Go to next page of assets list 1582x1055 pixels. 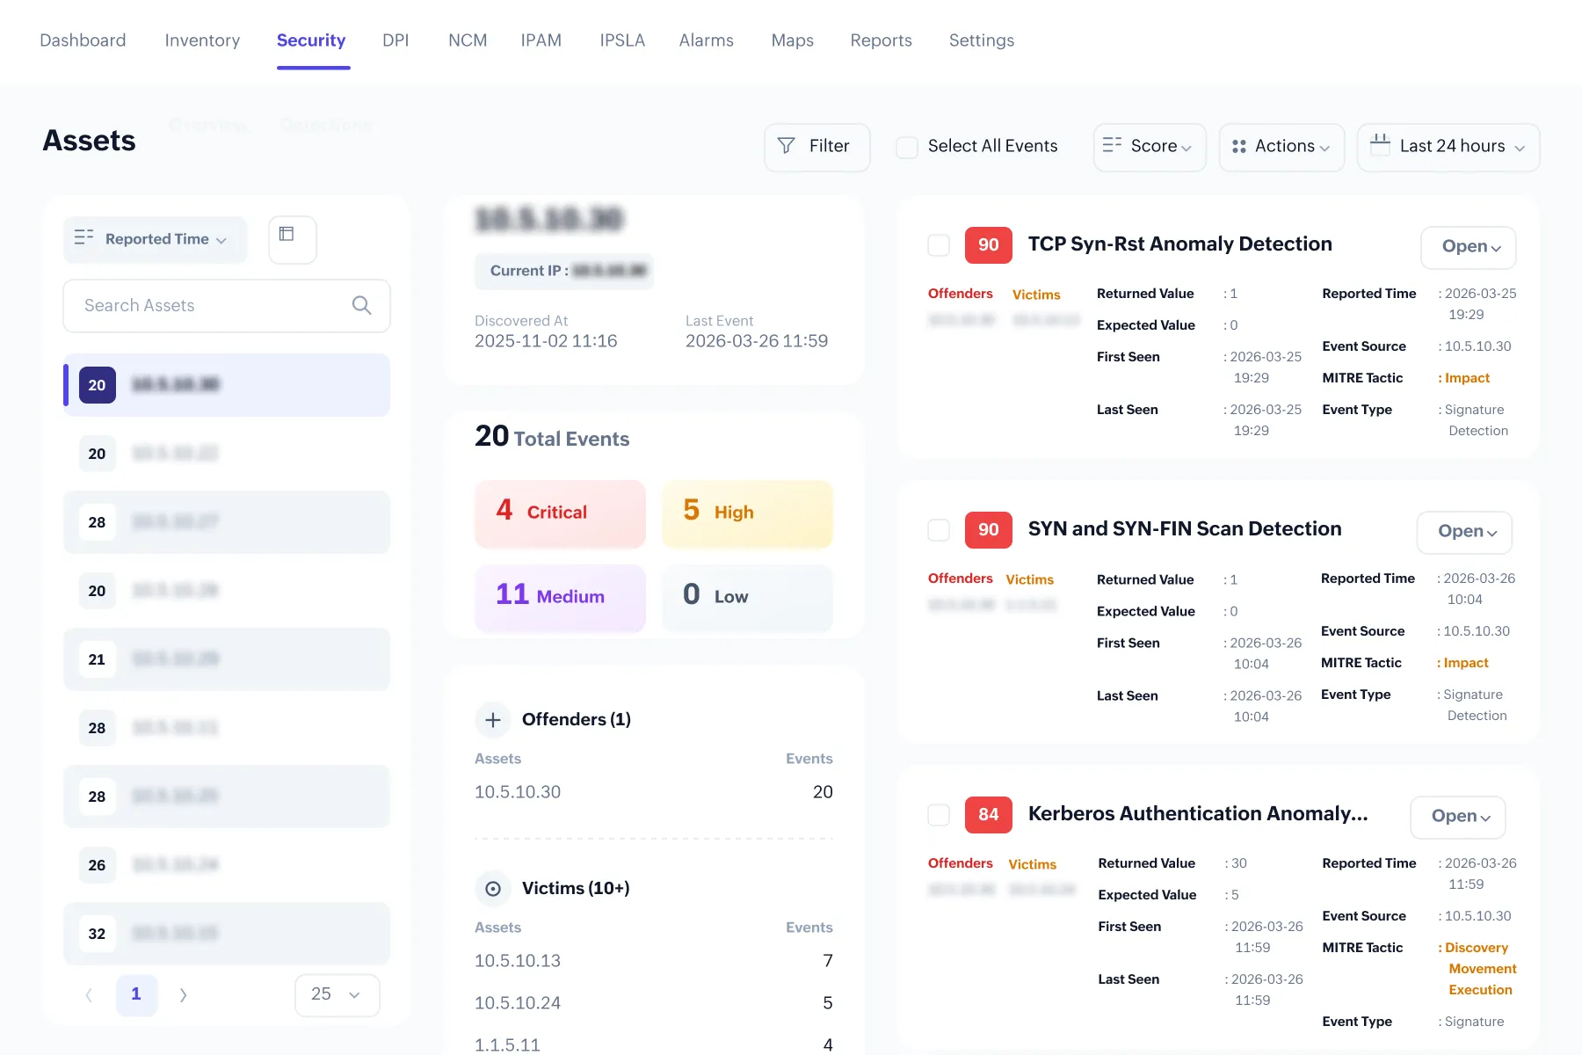point(184,994)
